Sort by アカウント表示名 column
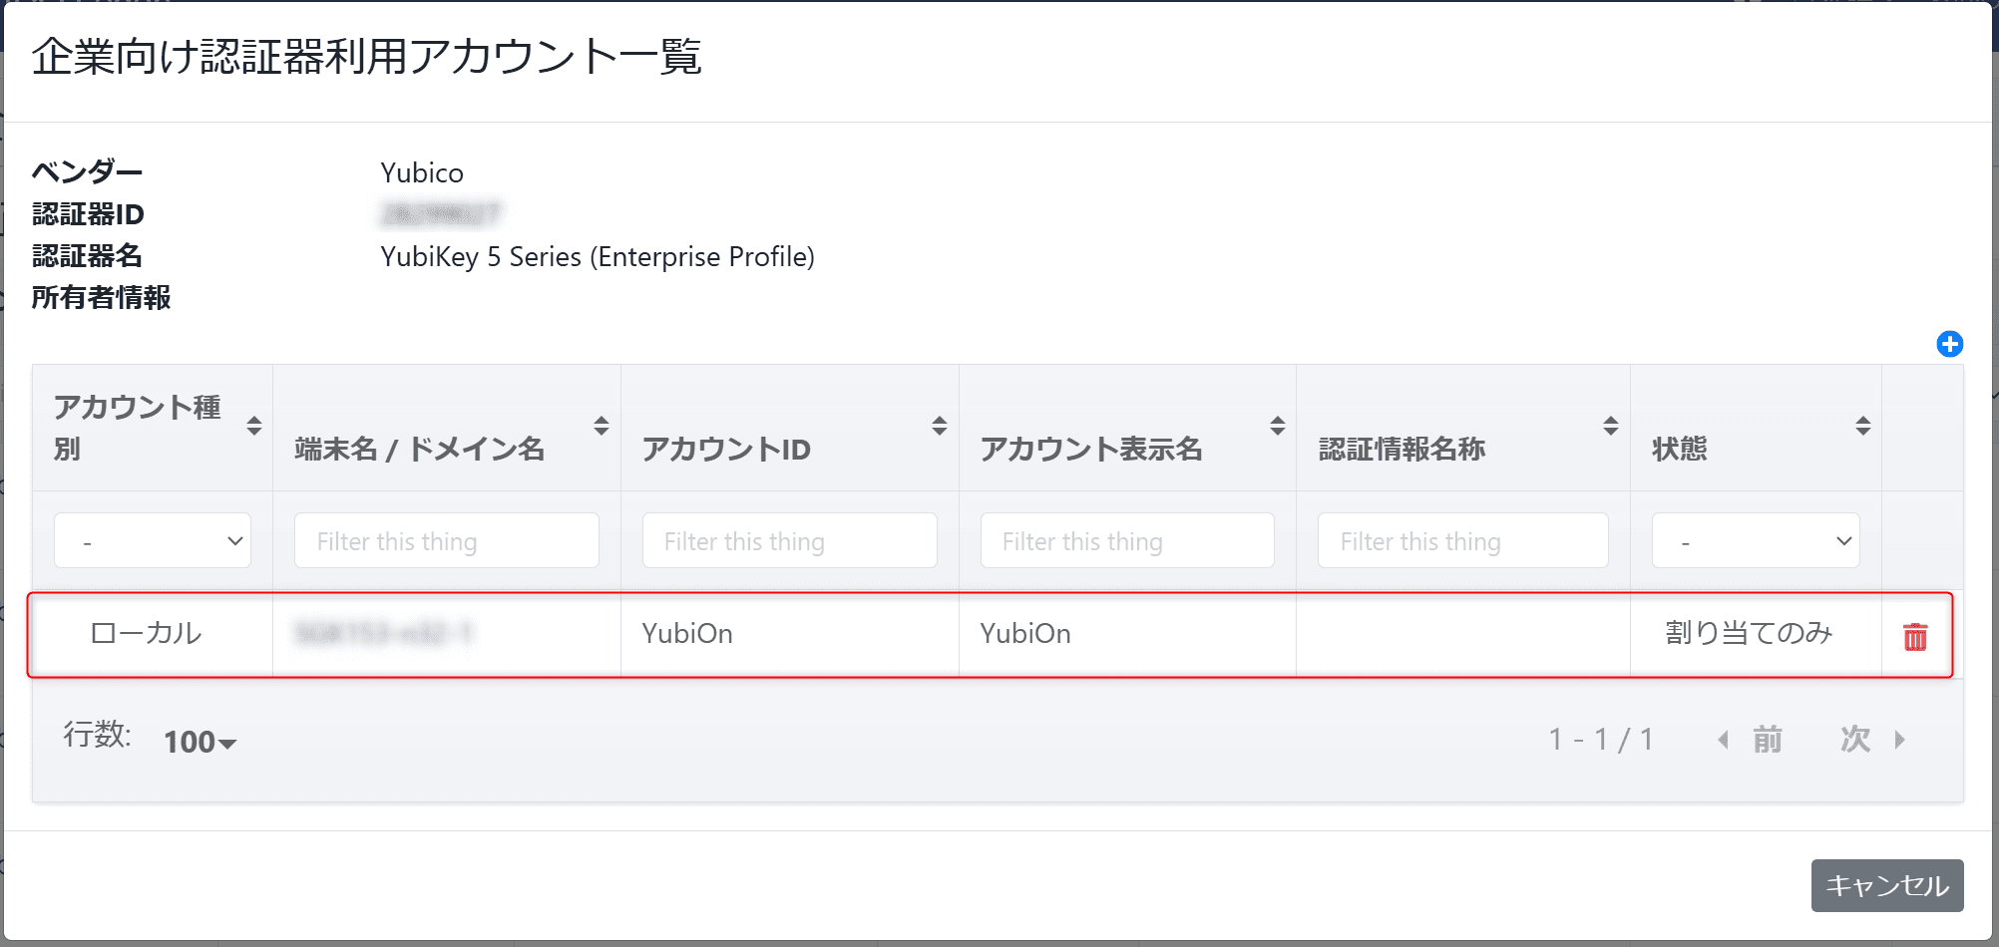The height and width of the screenshot is (947, 1999). (x=1278, y=426)
